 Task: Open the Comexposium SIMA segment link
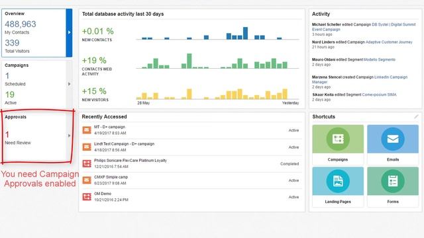(379, 95)
